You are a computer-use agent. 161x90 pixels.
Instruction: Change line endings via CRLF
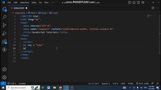point(123,83)
